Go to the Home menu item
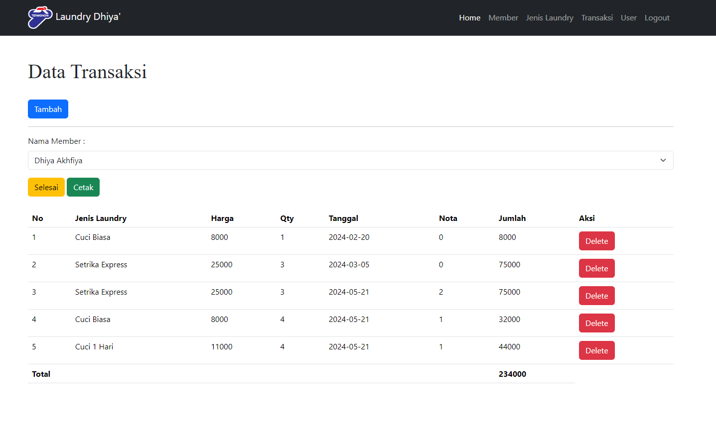 coord(469,18)
